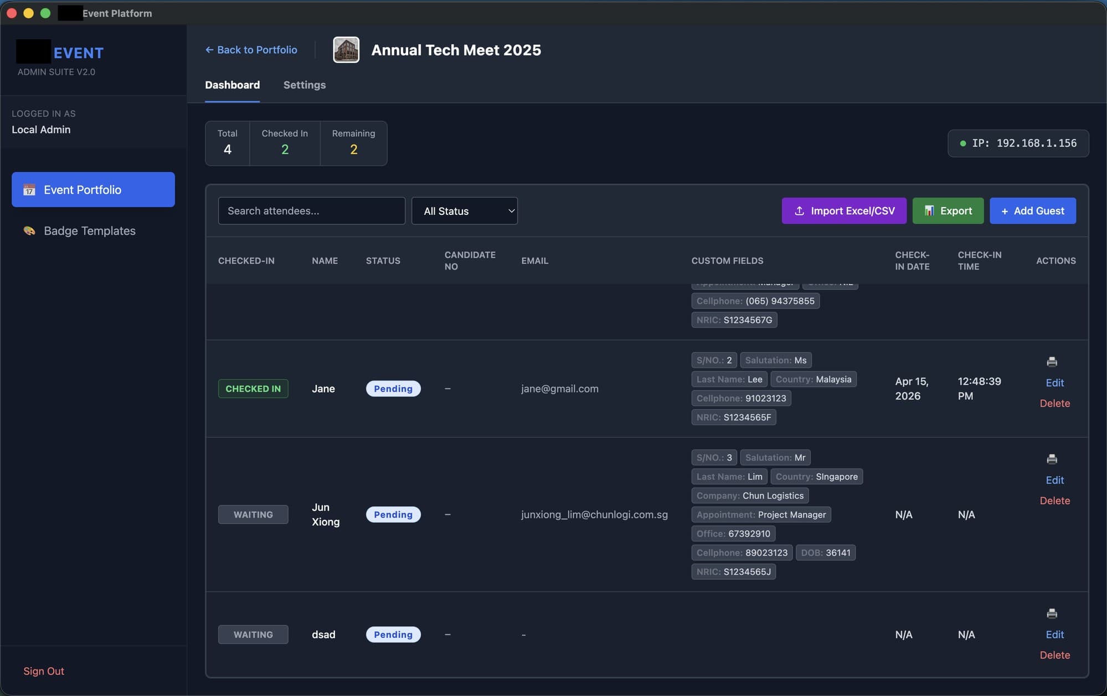Click dsad's Pending status pill
This screenshot has width=1107, height=696.
(393, 635)
